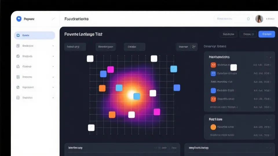
Task: Click the blue primary button at top right
Action: [267, 34]
